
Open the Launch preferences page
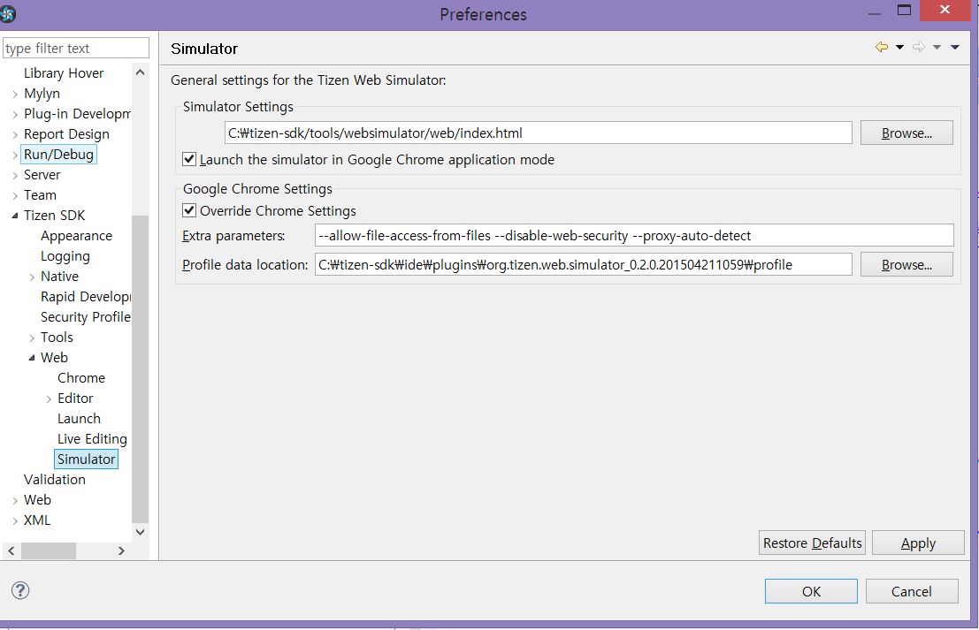coord(79,419)
